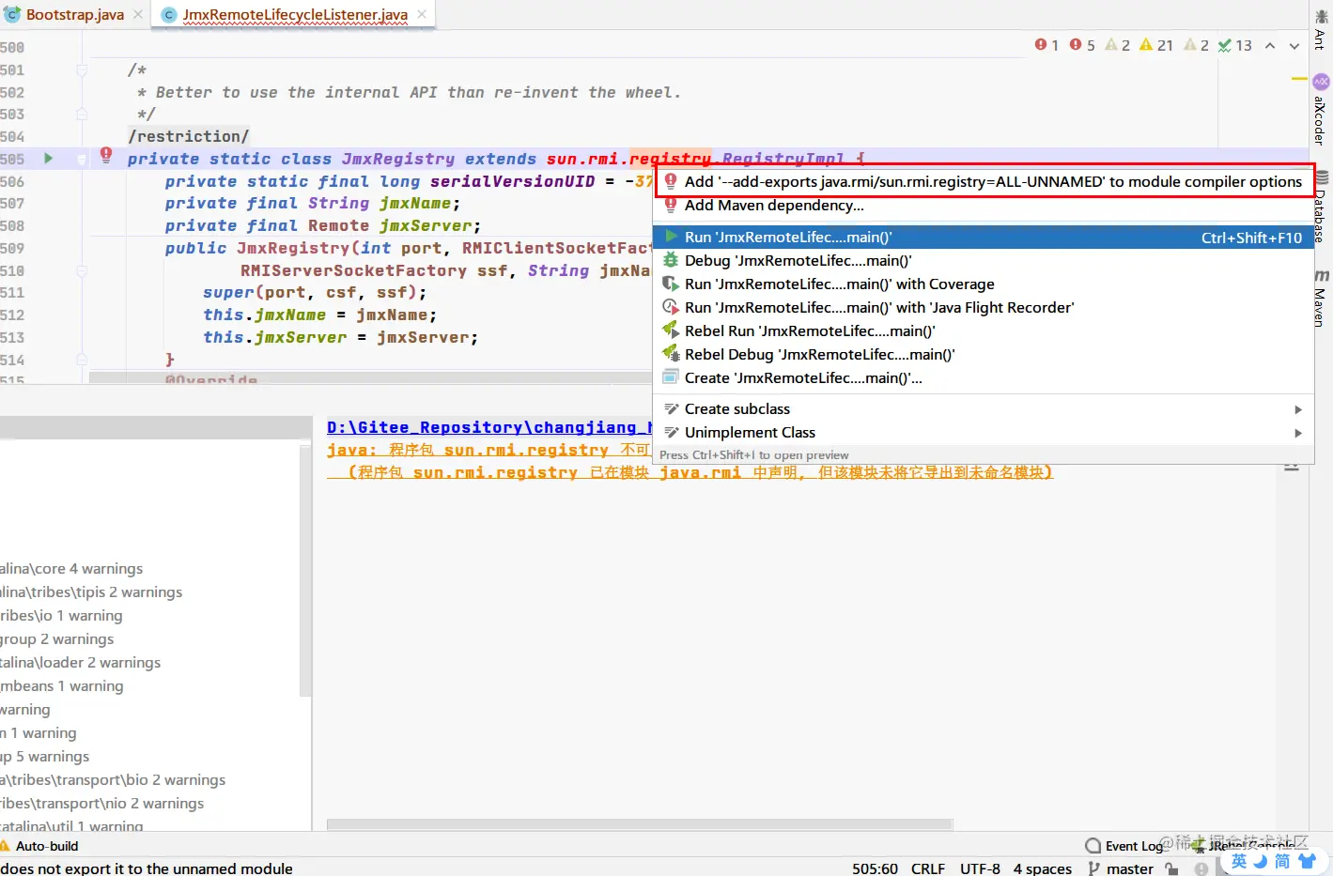
Task: Click the 'java: 程序包 sun.rmi.registry' error line
Action: tap(488, 450)
